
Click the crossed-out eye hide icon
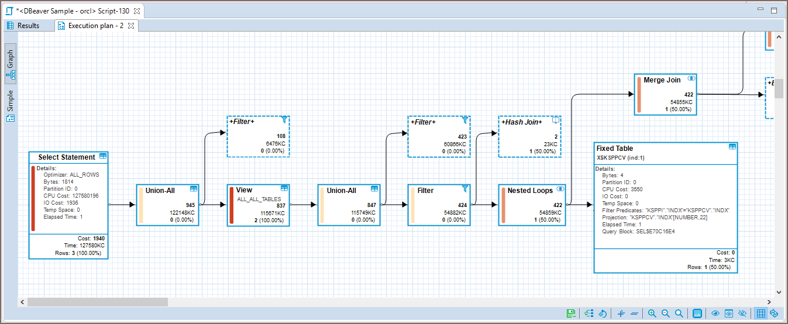click(743, 313)
